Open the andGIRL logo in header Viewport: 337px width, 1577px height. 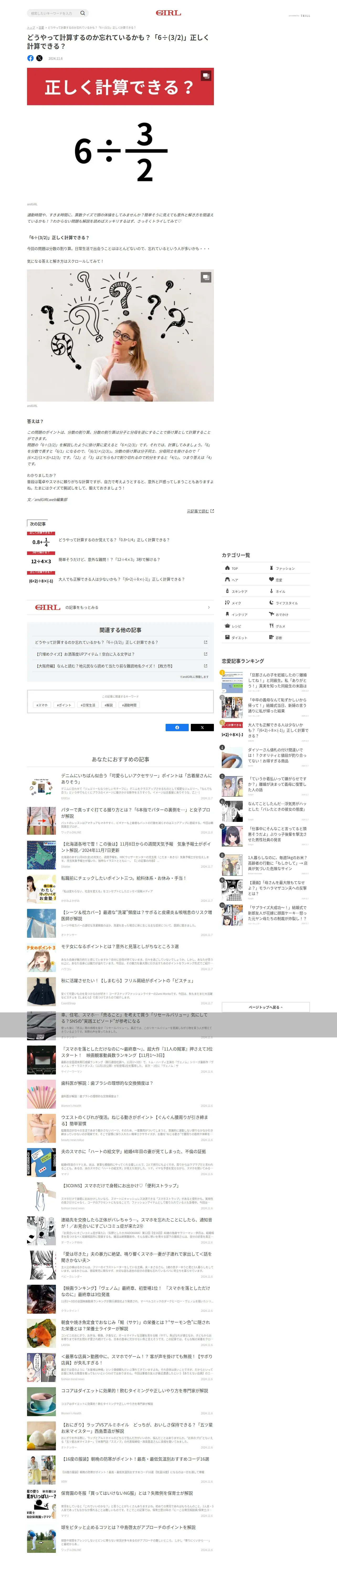point(168,13)
